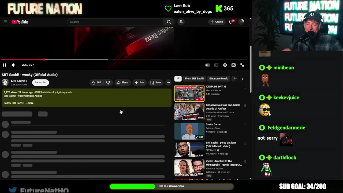Open the player settings gear
Screen dimensions: 343x193
pos(225,65)
